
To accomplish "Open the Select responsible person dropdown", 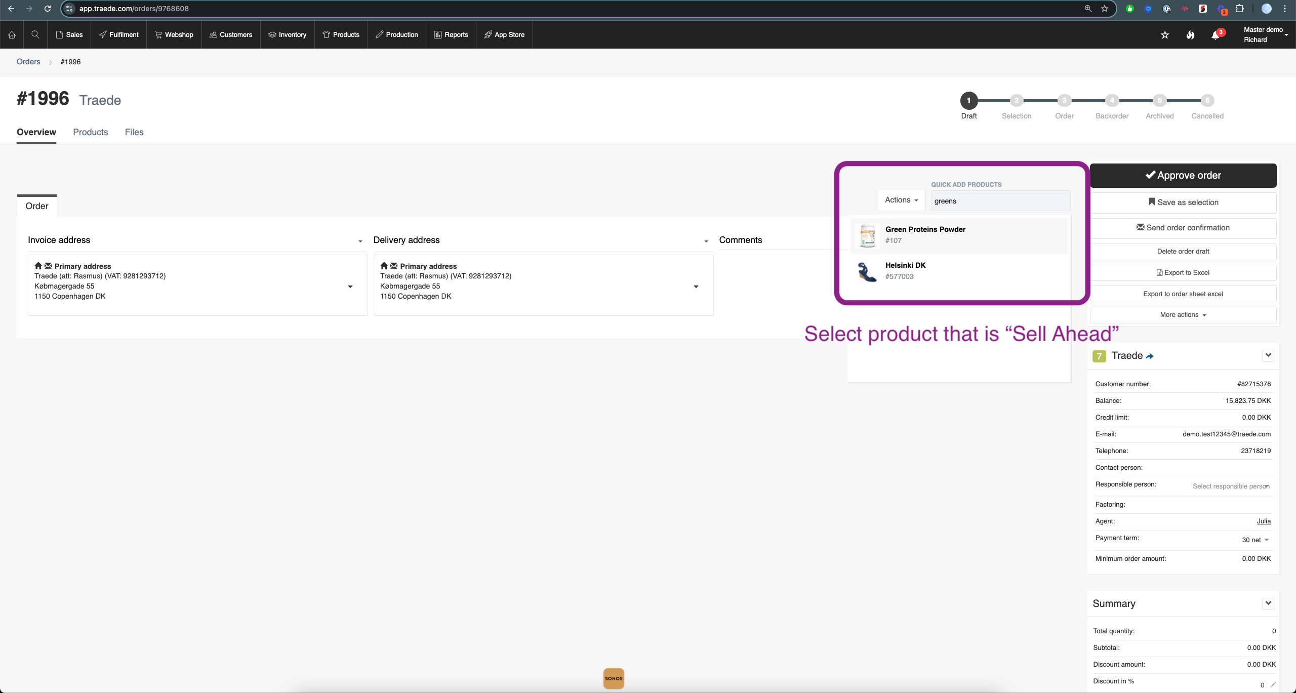I will (x=1231, y=486).
